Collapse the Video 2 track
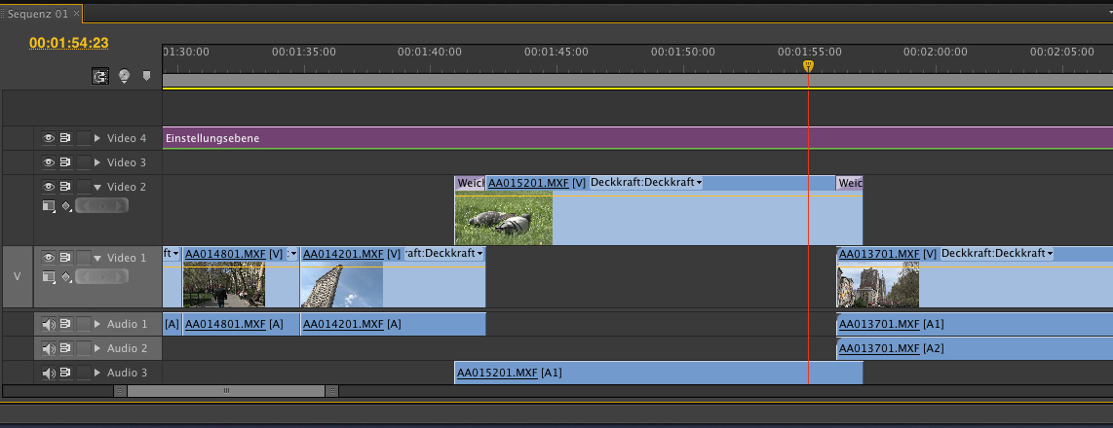Viewport: 1113px width, 428px height. click(97, 187)
